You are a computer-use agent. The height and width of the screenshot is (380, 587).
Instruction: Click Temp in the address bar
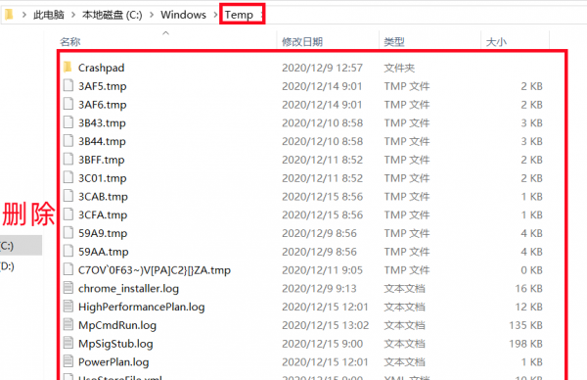(x=239, y=15)
